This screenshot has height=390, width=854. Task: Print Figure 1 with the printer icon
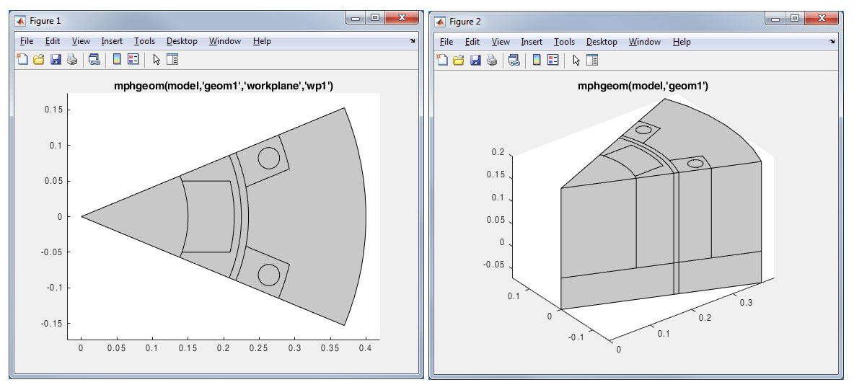[x=72, y=60]
